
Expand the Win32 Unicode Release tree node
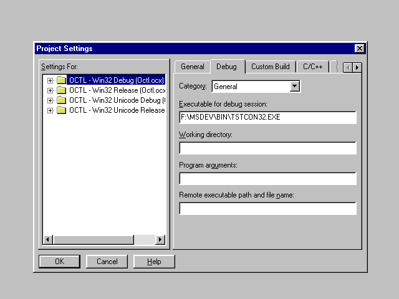click(50, 110)
